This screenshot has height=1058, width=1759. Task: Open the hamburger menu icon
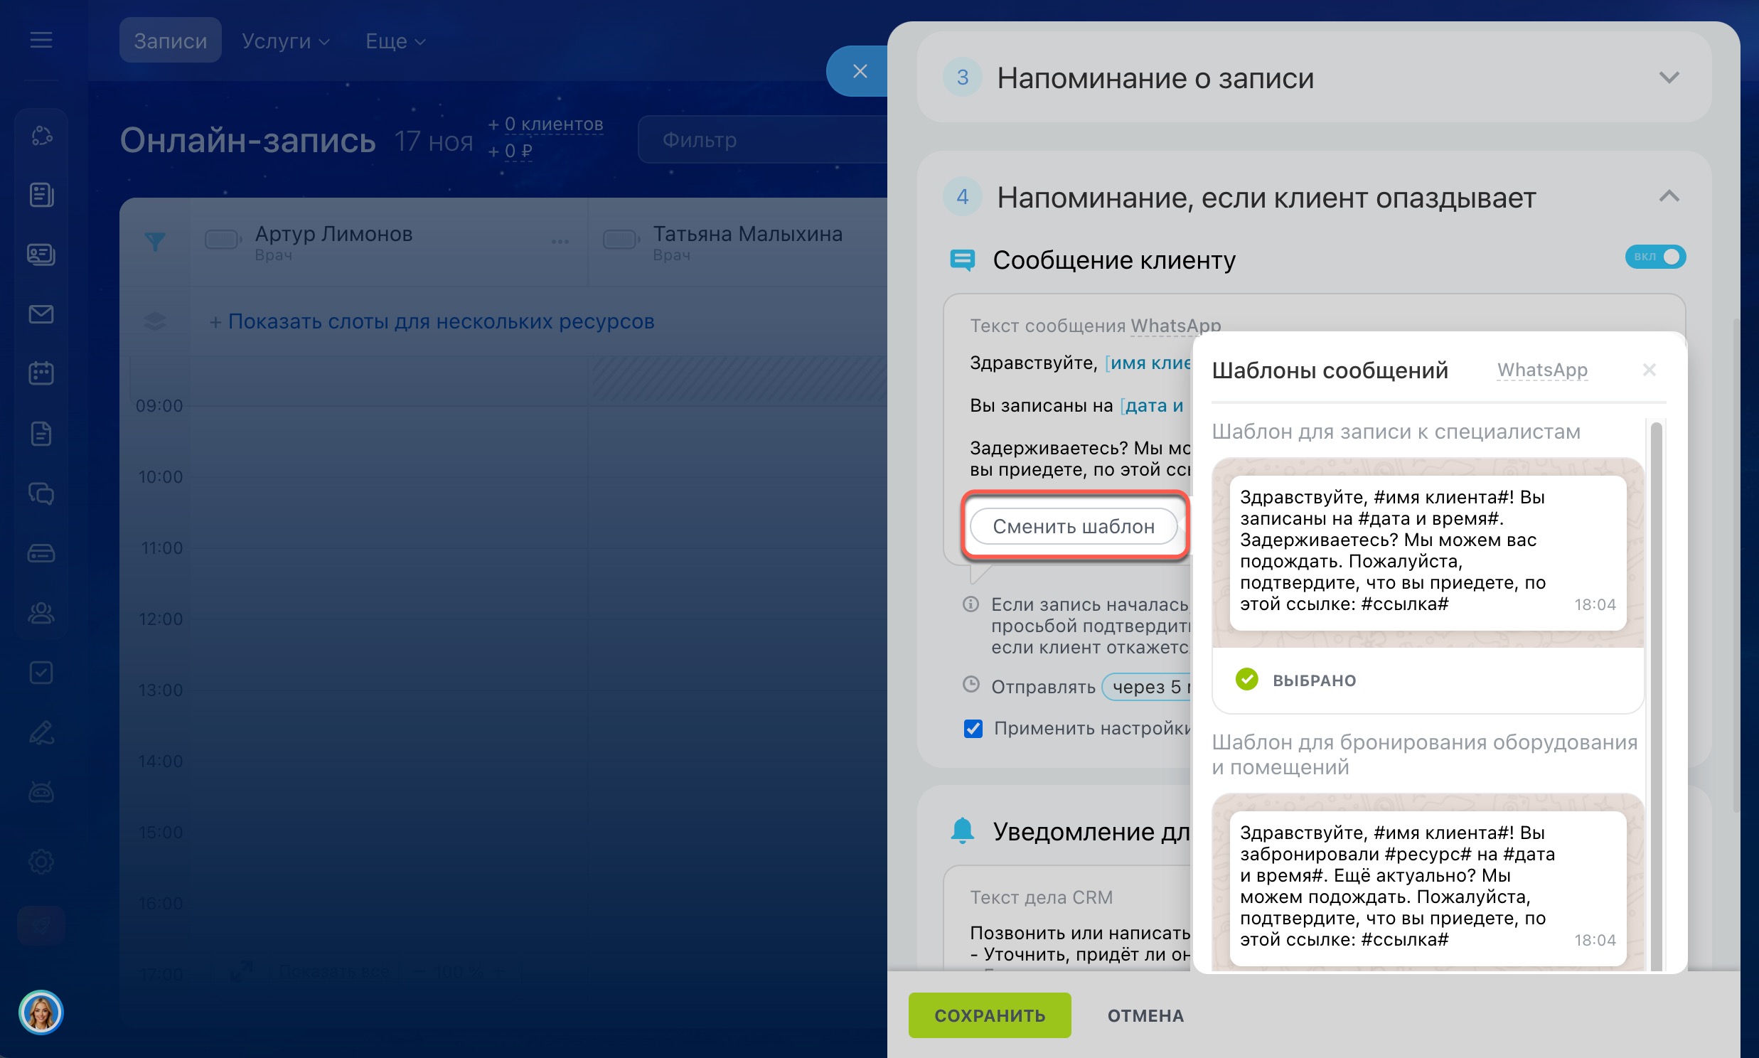[41, 40]
